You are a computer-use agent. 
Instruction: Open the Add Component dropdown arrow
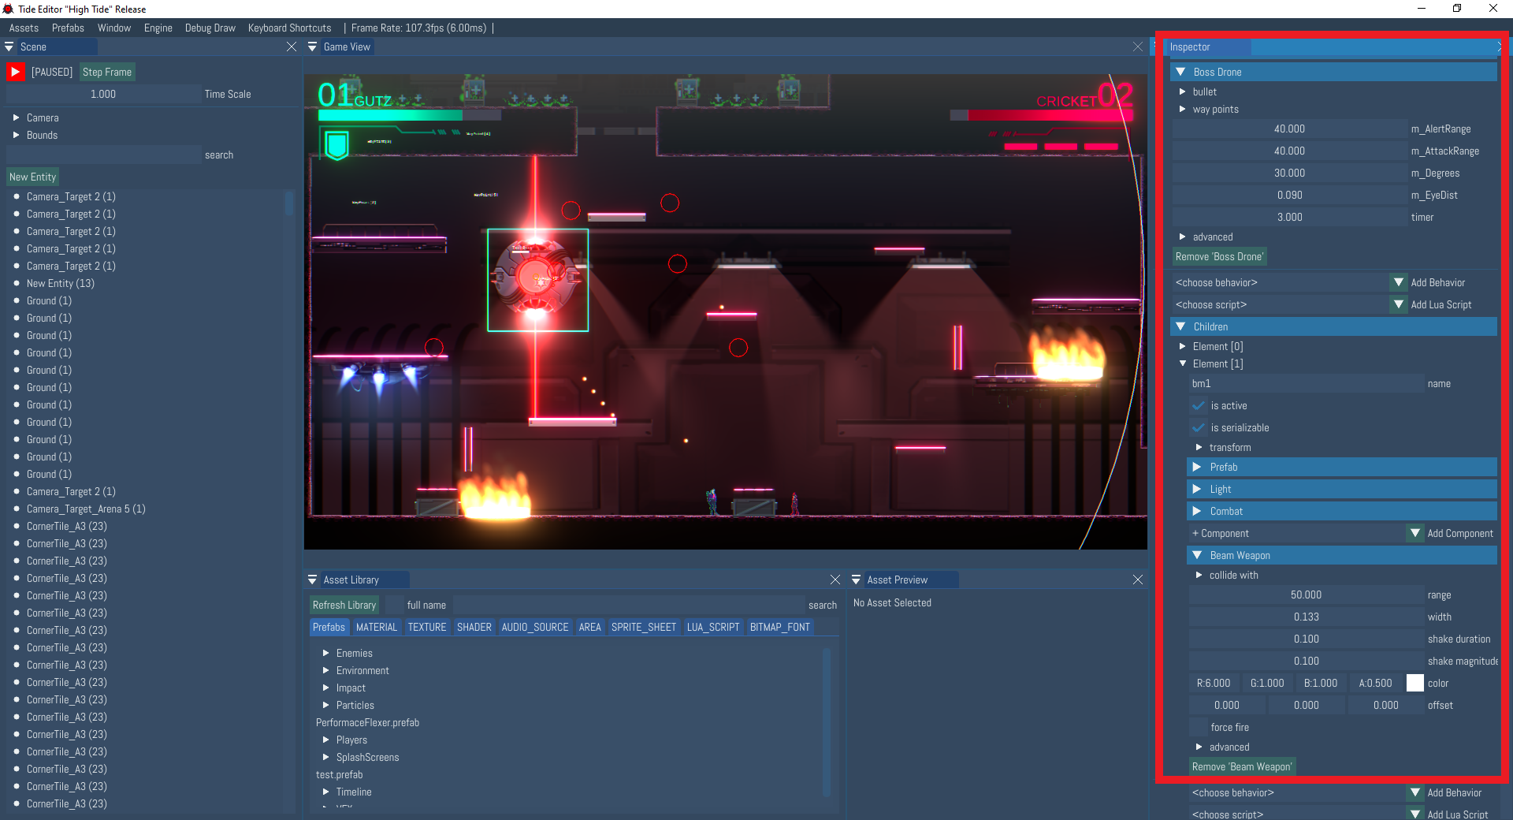point(1415,534)
